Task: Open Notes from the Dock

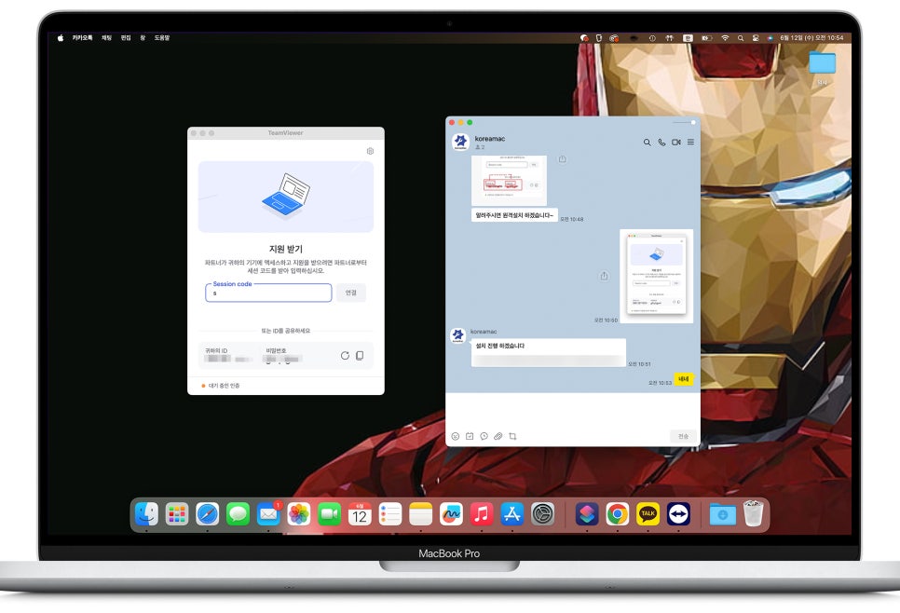Action: click(x=420, y=514)
